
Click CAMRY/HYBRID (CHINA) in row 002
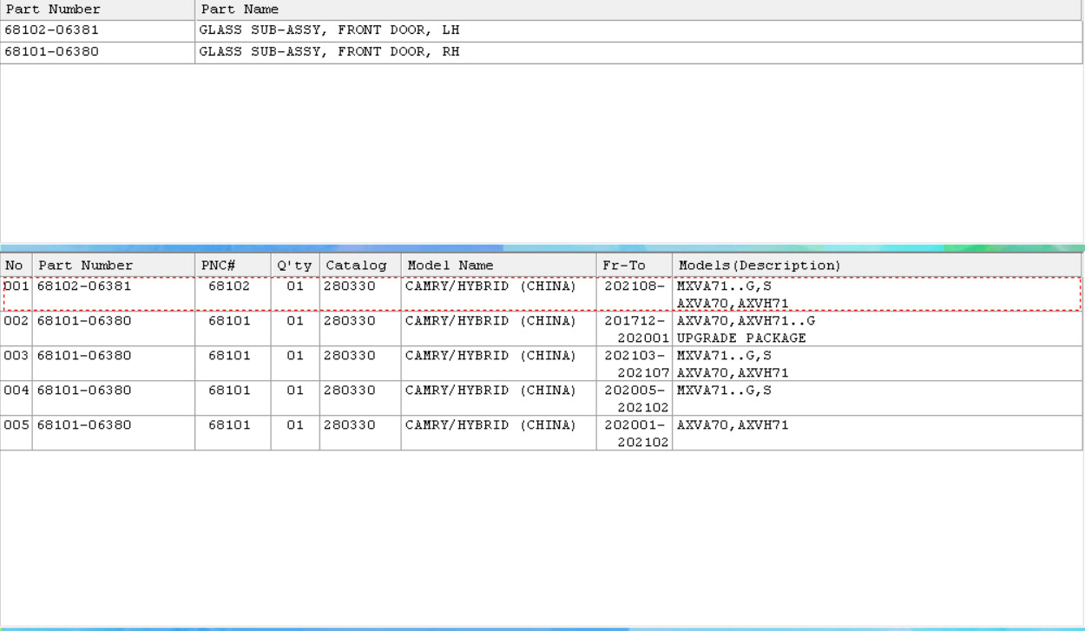coord(491,320)
